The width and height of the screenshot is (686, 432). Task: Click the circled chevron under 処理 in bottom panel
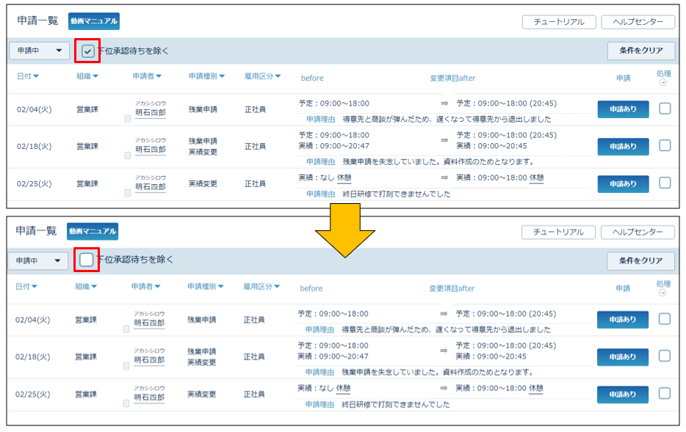pyautogui.click(x=663, y=293)
